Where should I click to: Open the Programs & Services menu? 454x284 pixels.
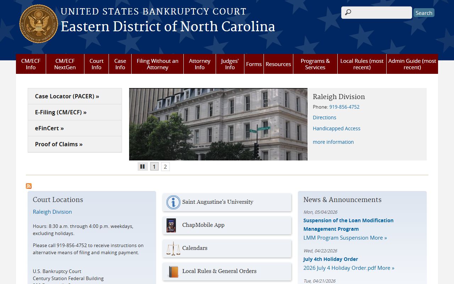coord(315,64)
